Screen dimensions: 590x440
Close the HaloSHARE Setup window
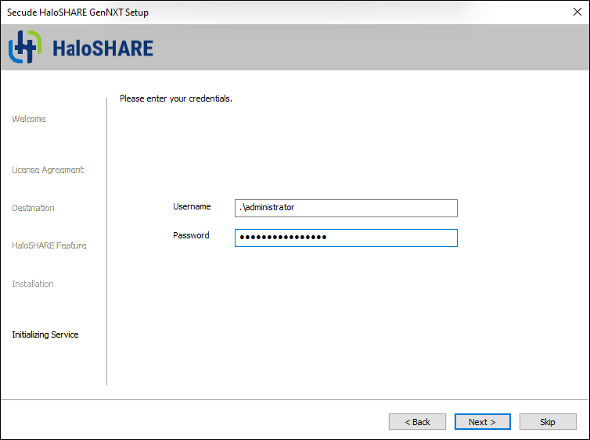577,12
